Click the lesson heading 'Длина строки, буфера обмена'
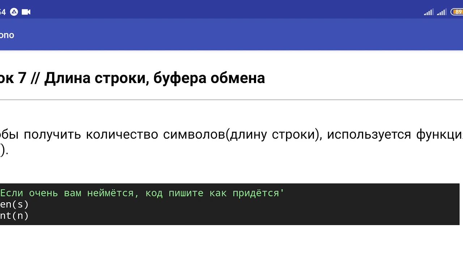463x260 pixels. point(154,78)
